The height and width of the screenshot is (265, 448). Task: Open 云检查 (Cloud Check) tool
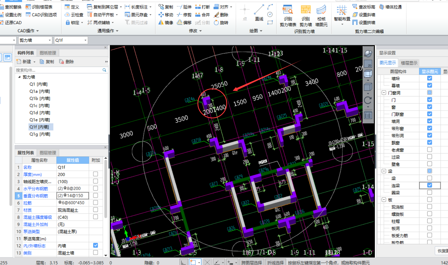pyautogui.click(x=74, y=15)
